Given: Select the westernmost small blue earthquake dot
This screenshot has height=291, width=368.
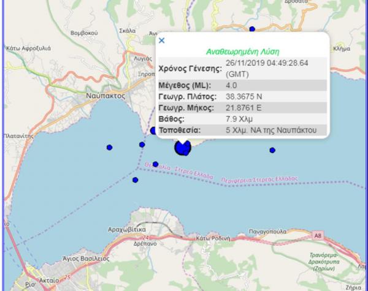Looking at the screenshot, I should point(110,147).
